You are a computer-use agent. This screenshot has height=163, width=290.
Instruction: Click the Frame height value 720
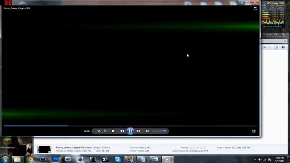147,151
